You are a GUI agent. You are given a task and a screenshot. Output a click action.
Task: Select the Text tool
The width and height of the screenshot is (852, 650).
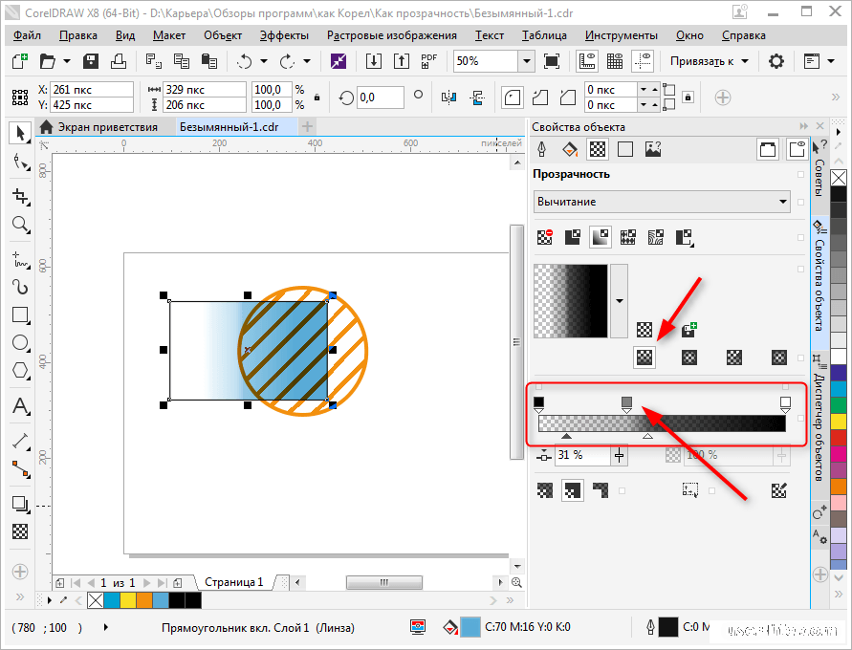[x=21, y=405]
